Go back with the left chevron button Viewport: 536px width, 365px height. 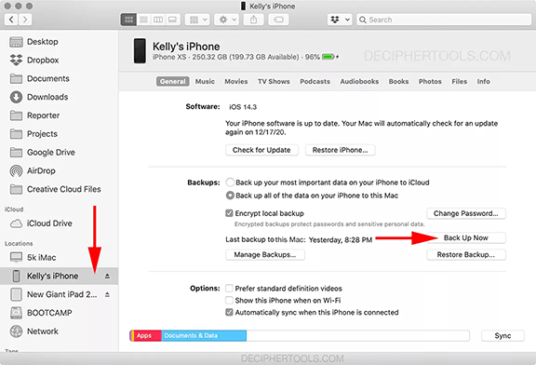tap(11, 20)
